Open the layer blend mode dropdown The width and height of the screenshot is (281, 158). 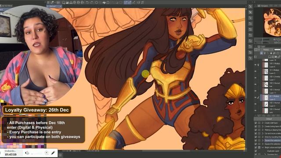267,50
